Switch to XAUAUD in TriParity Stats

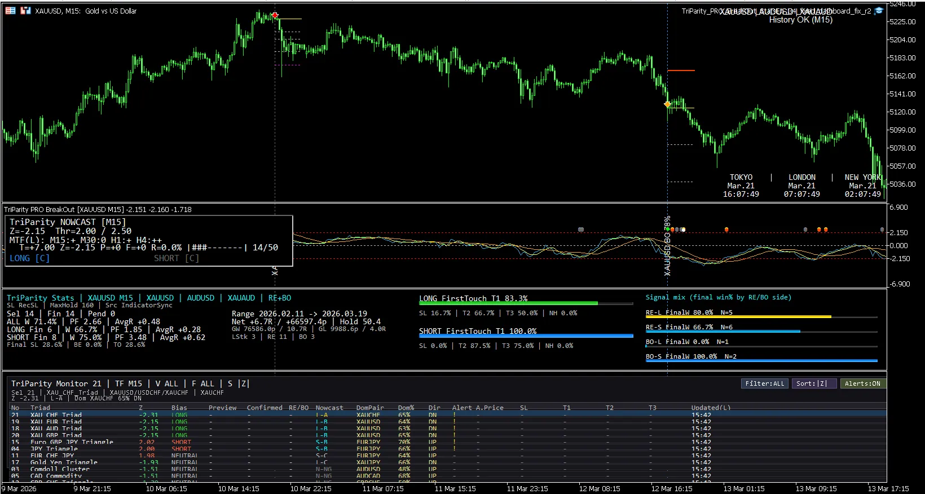(x=241, y=298)
